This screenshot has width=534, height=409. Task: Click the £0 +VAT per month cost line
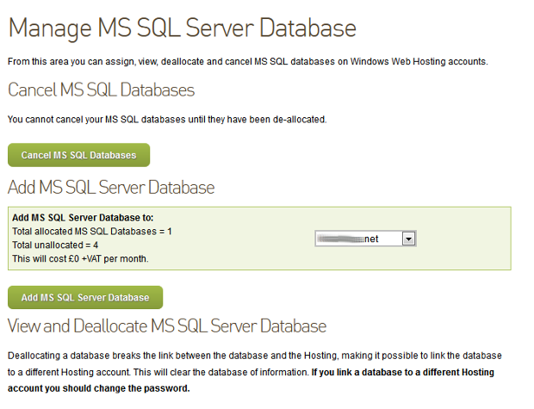(80, 258)
